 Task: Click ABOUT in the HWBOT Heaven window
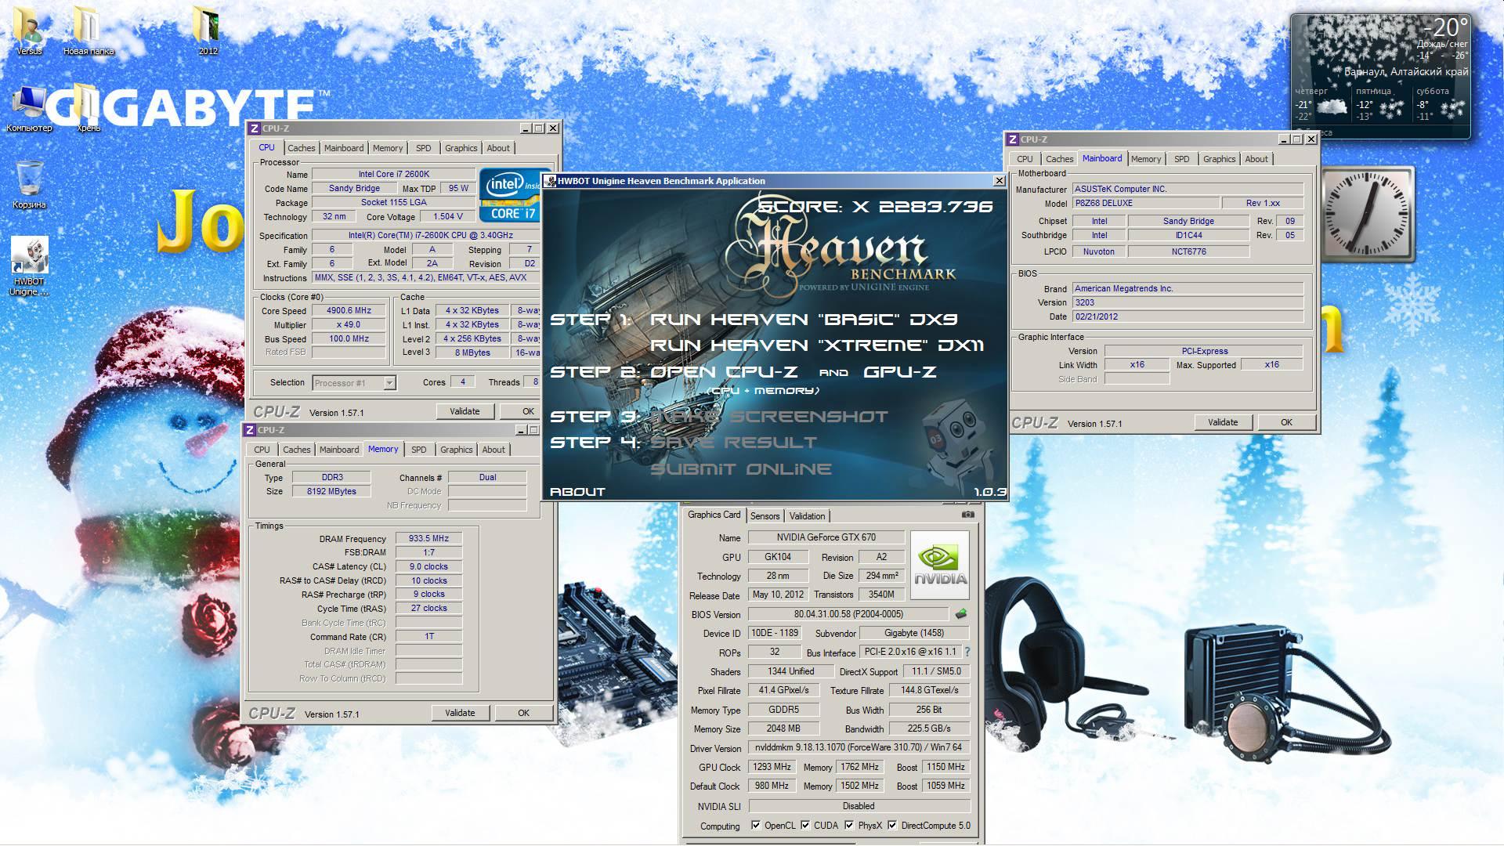[x=577, y=492]
